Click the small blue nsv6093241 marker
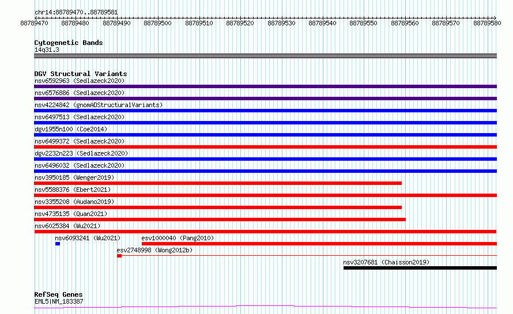Viewport: 513px width, 314px height. click(x=58, y=244)
